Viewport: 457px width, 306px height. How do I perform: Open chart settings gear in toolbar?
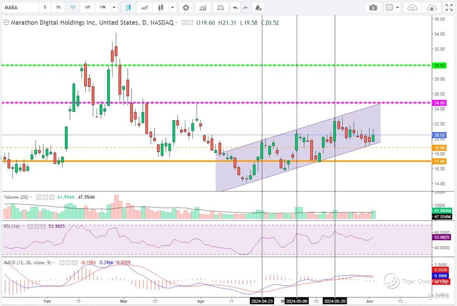point(186,7)
